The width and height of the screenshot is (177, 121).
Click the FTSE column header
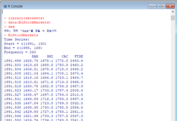[x=79, y=57]
